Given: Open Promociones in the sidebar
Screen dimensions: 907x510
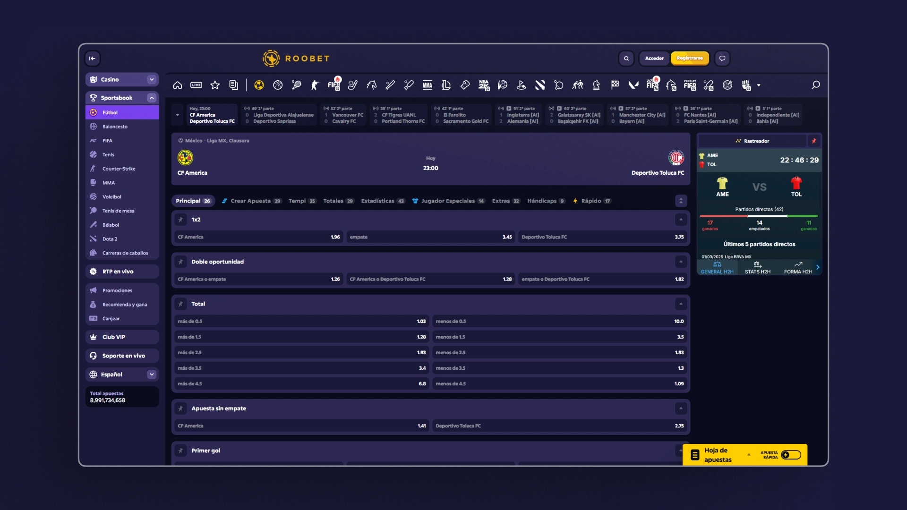Looking at the screenshot, I should 122,290.
